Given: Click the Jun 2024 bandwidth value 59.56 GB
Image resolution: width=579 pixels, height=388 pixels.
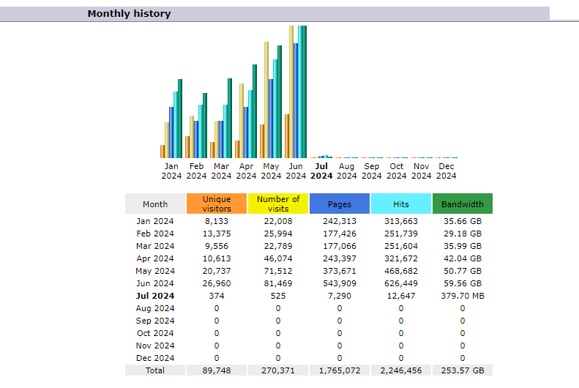Looking at the screenshot, I should [x=462, y=283].
